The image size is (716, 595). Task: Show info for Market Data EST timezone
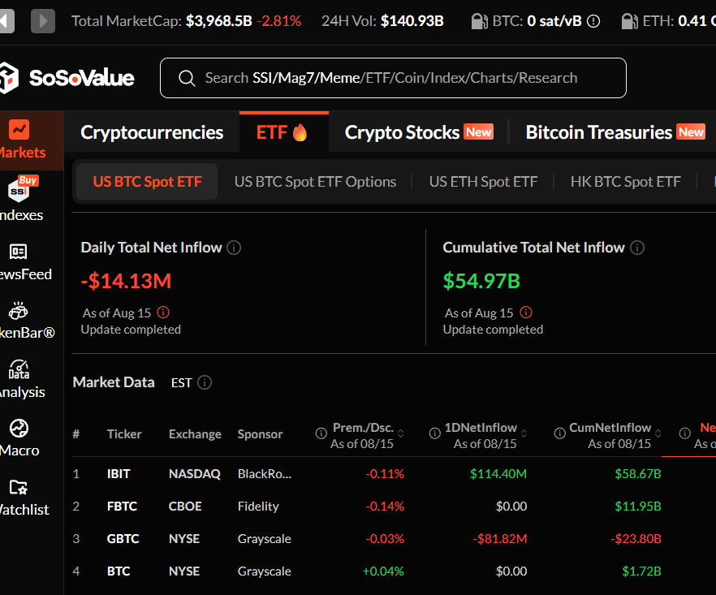pyautogui.click(x=205, y=382)
